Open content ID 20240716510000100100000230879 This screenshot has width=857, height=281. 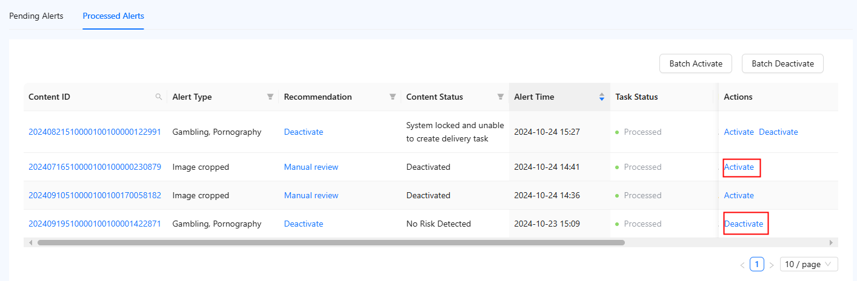(95, 167)
